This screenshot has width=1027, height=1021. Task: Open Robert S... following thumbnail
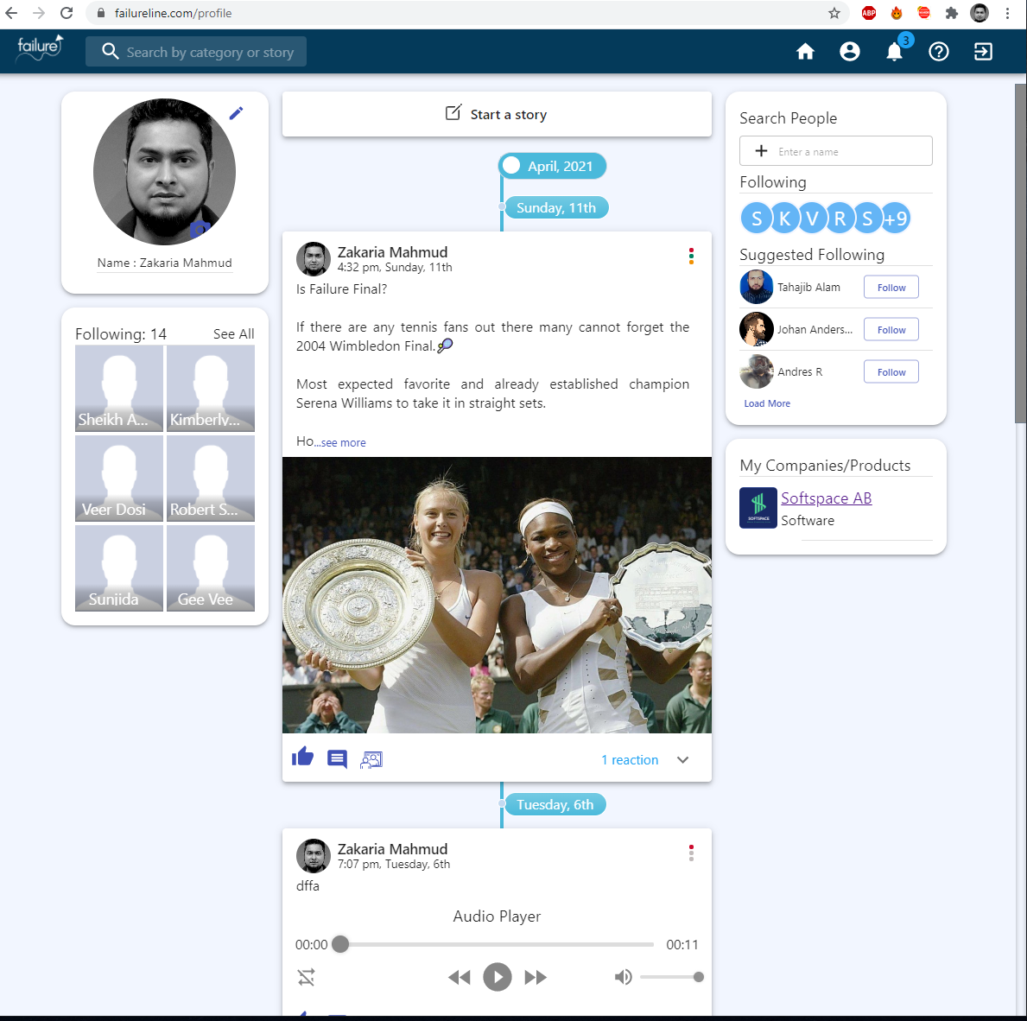[x=211, y=478]
